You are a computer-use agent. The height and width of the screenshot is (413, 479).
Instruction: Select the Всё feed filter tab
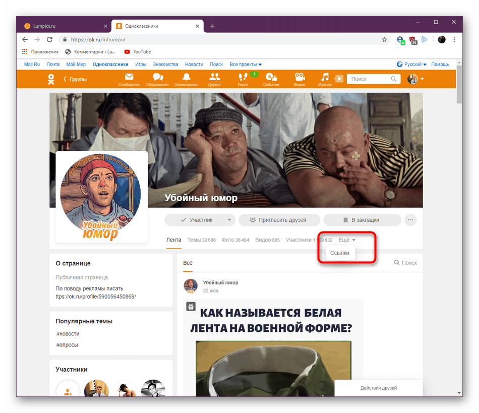[x=188, y=263]
